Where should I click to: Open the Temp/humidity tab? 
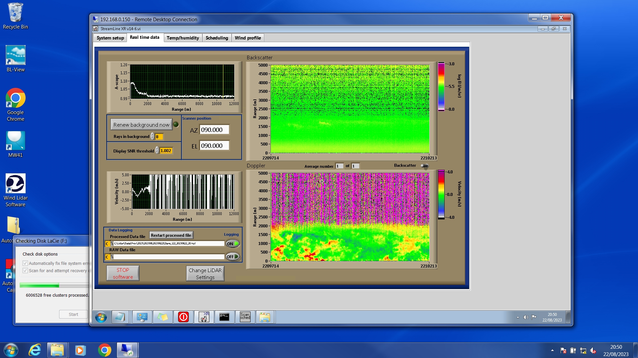point(183,38)
